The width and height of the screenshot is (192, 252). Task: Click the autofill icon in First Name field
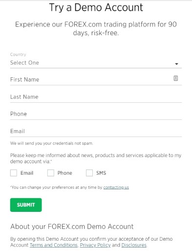176,78
